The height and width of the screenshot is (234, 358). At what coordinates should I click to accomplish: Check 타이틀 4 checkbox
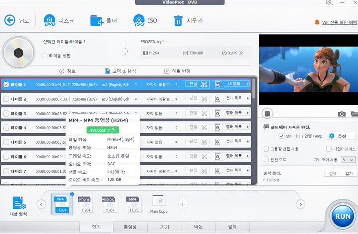coord(6,128)
